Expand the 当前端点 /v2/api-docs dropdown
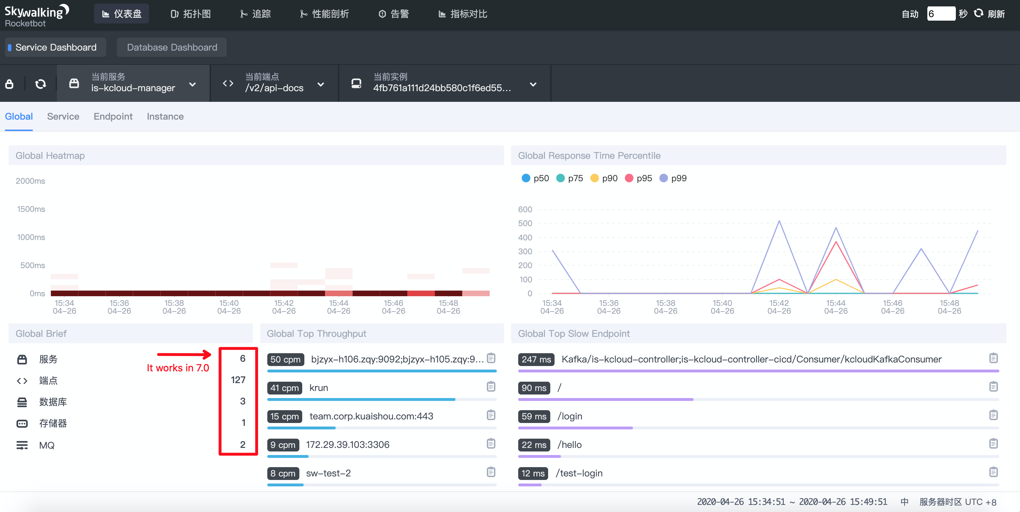This screenshot has height=512, width=1020. pos(321,84)
